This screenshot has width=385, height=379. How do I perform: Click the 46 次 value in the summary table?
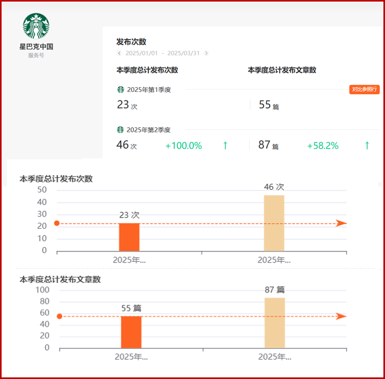[x=126, y=145]
